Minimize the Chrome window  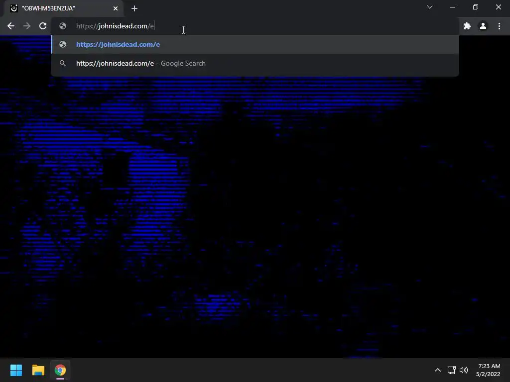[x=452, y=7]
